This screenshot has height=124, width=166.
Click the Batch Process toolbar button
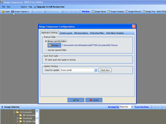click(51, 11)
